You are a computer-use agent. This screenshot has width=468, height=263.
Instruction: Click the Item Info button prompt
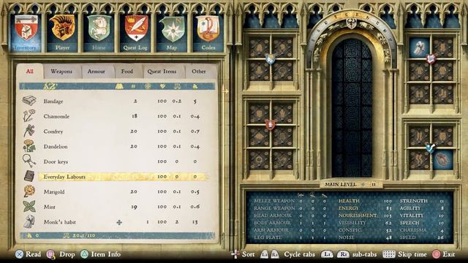coord(101,254)
